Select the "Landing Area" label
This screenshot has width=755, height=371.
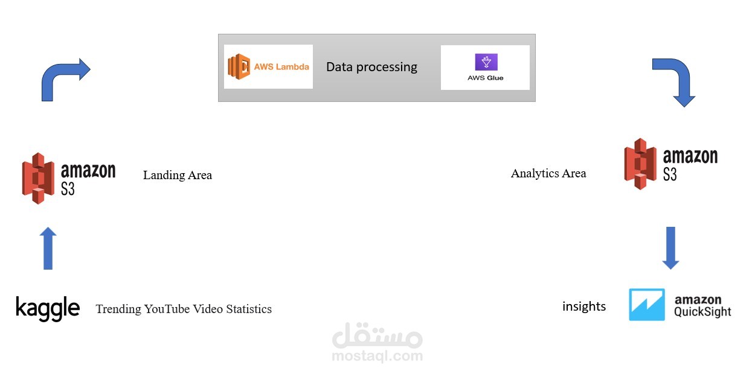(178, 176)
